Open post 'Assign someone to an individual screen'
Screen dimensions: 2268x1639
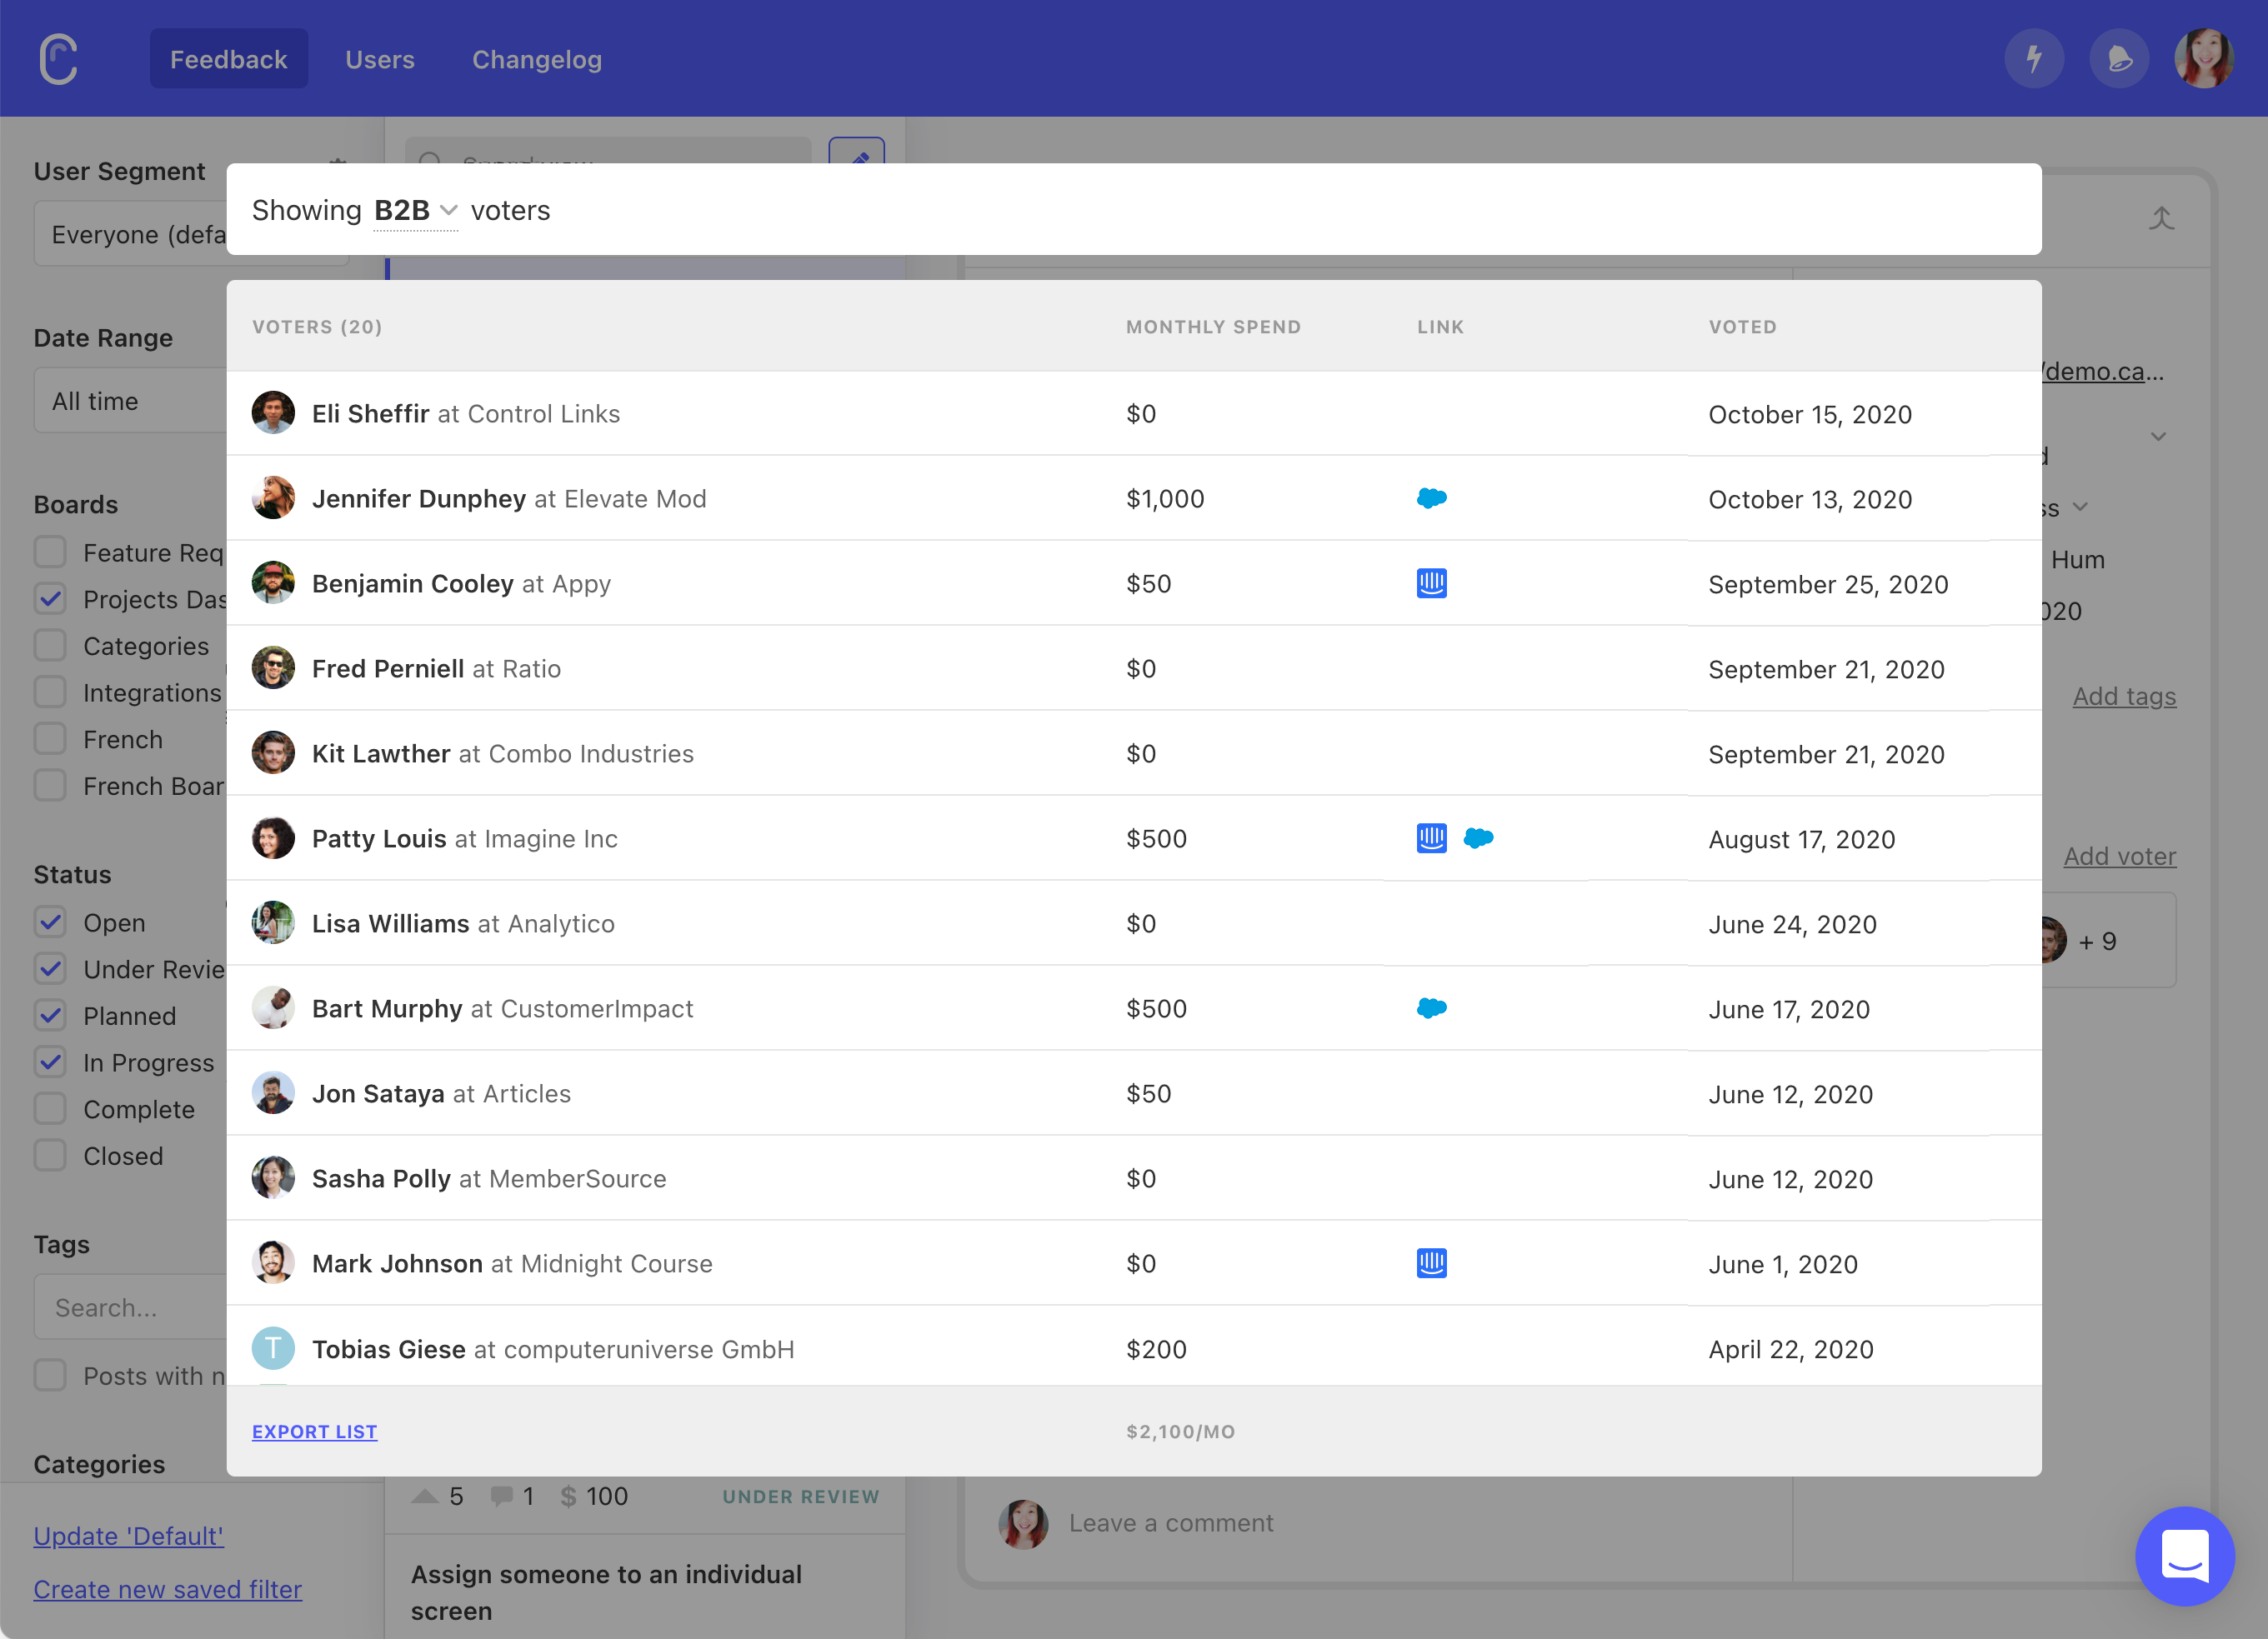(606, 1592)
